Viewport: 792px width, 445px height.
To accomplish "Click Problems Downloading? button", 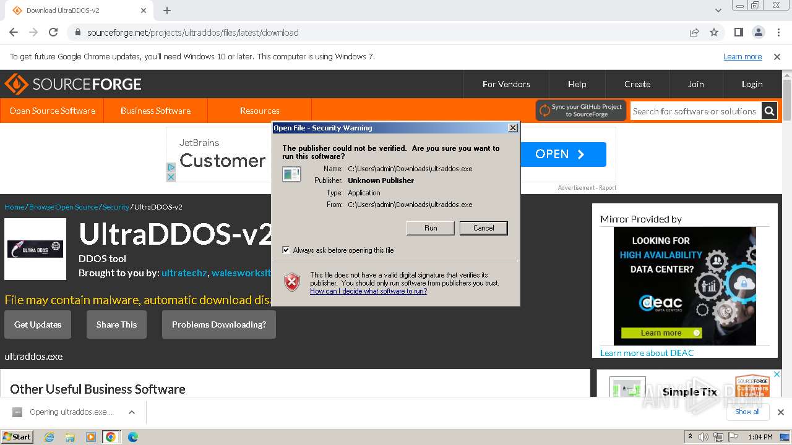I will pyautogui.click(x=219, y=324).
